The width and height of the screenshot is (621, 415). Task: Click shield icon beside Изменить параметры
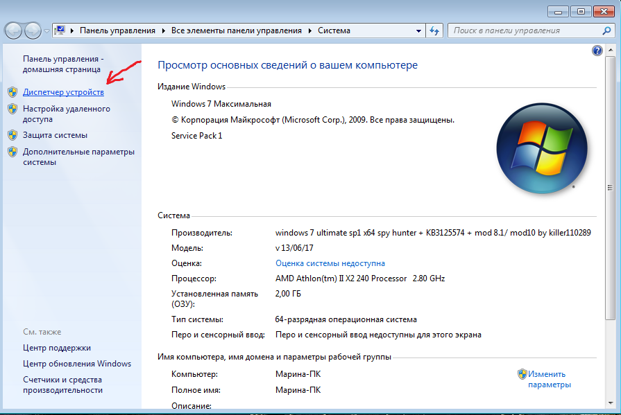(x=522, y=374)
